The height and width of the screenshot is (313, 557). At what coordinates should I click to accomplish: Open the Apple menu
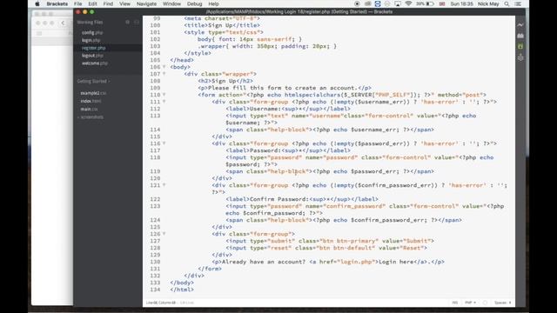[x=37, y=3]
